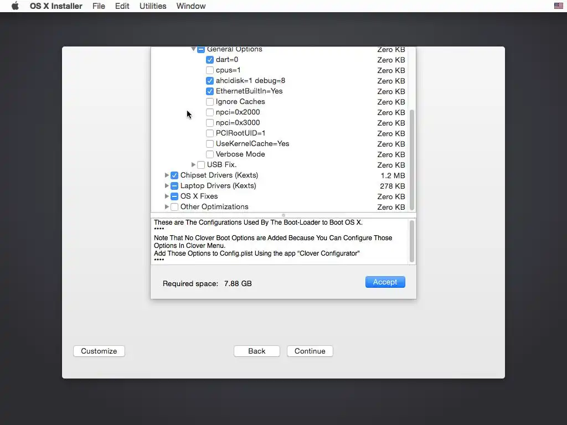Screen dimensions: 567x425
Task: Click the Customize button
Action: coord(99,351)
